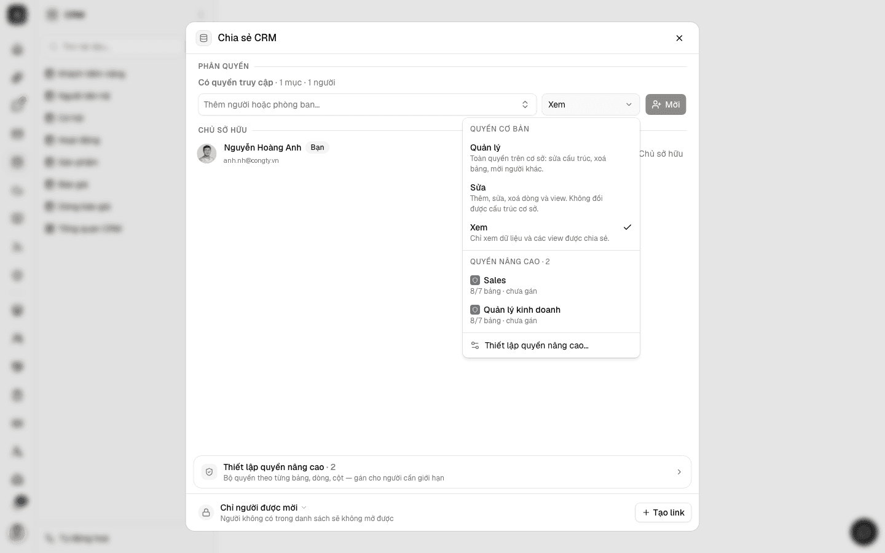Select the Sửa permission option

pyautogui.click(x=551, y=198)
